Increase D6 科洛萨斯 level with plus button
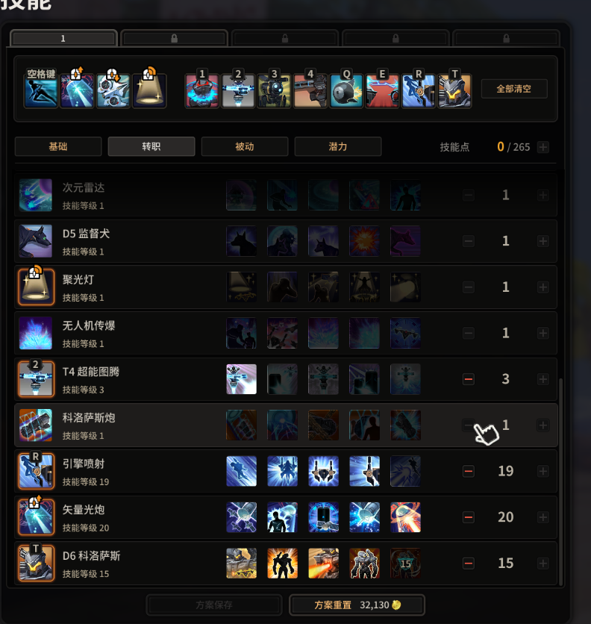591x624 pixels. click(x=542, y=563)
